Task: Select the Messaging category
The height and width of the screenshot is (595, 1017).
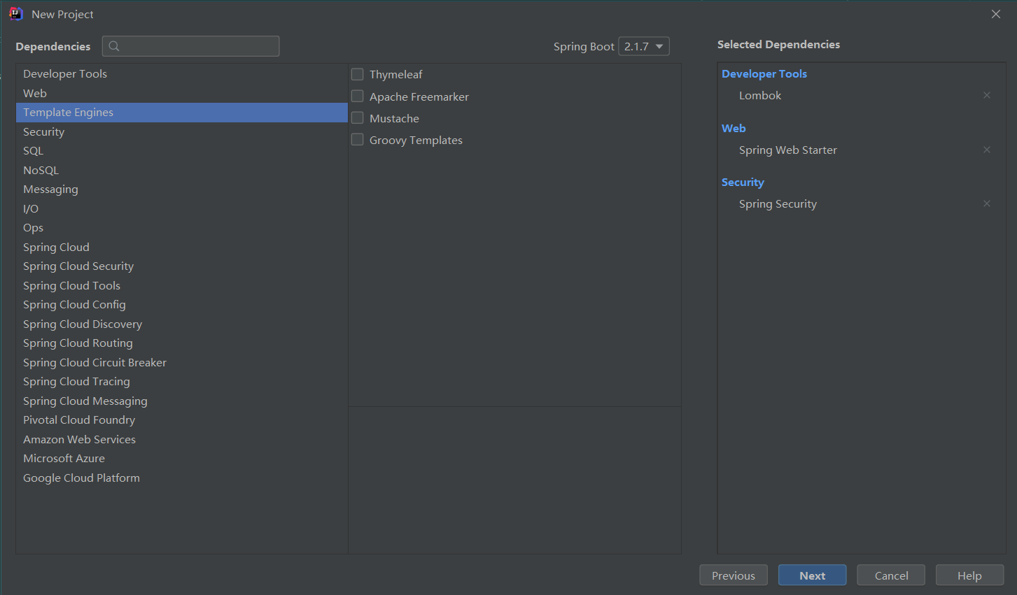Action: click(x=182, y=189)
